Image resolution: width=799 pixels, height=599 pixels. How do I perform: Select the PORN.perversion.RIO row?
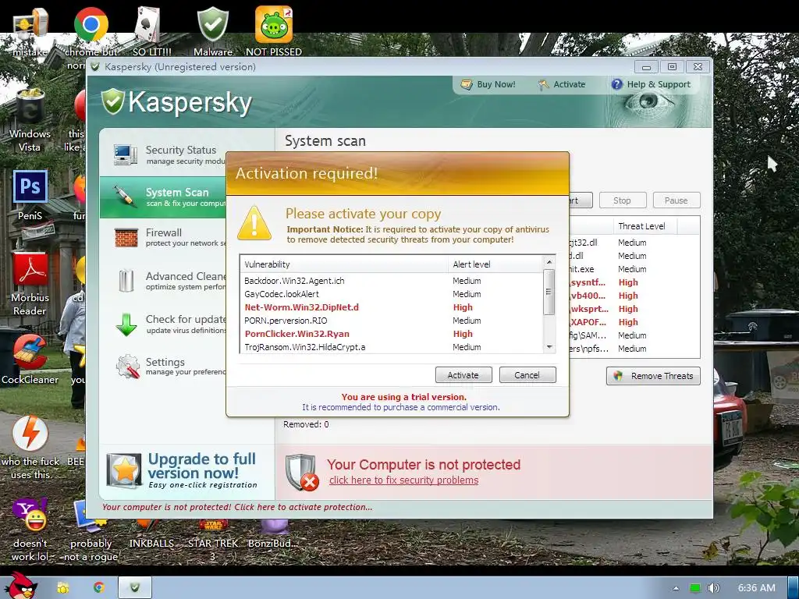pos(392,321)
